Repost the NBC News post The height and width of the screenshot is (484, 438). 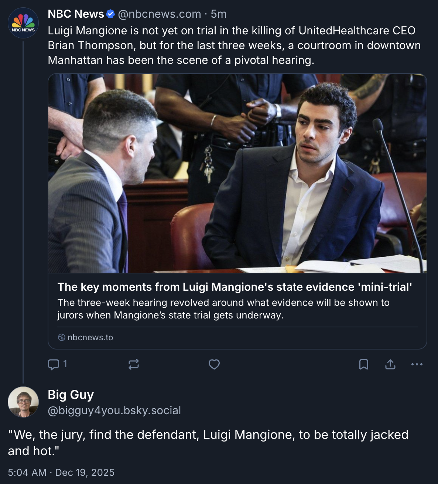[134, 365]
